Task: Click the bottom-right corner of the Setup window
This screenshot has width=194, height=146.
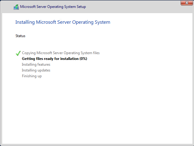Action: pos(193,145)
